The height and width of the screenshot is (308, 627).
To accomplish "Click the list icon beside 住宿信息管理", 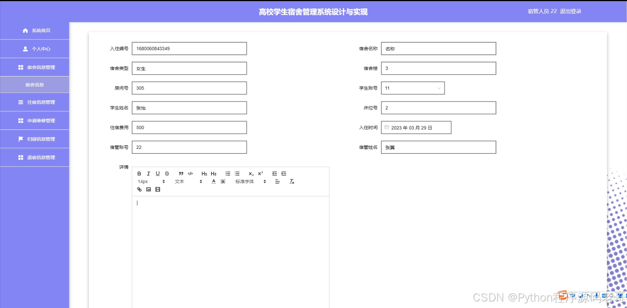I will pyautogui.click(x=21, y=102).
